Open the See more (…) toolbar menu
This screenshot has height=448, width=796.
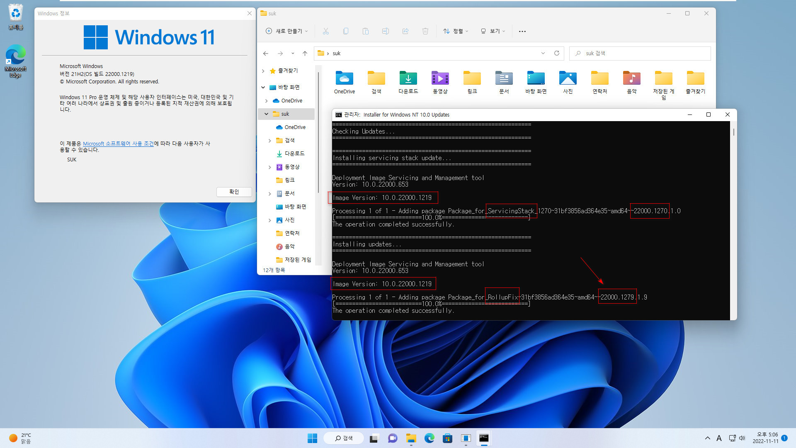click(522, 31)
